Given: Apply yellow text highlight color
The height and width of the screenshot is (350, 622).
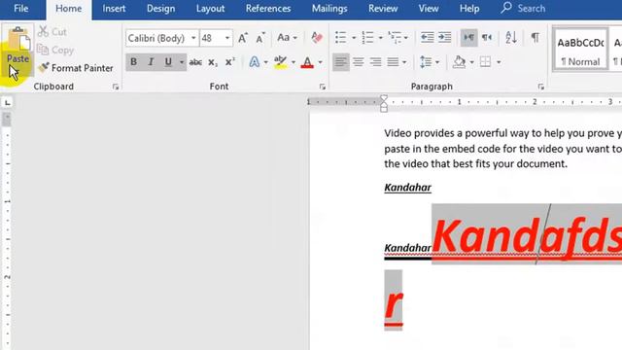Looking at the screenshot, I should (281, 62).
